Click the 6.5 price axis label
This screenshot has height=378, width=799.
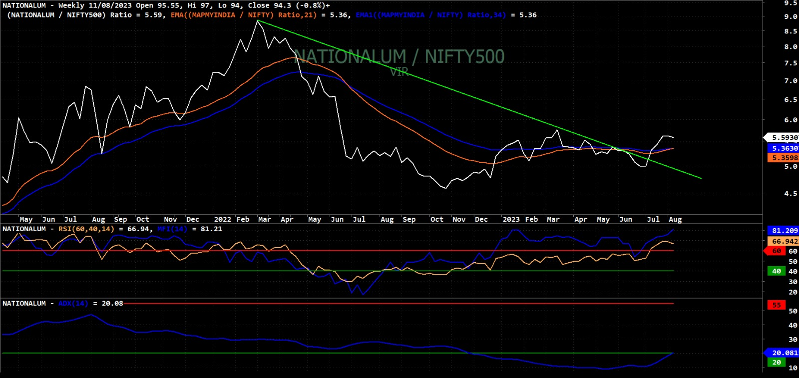pyautogui.click(x=791, y=100)
